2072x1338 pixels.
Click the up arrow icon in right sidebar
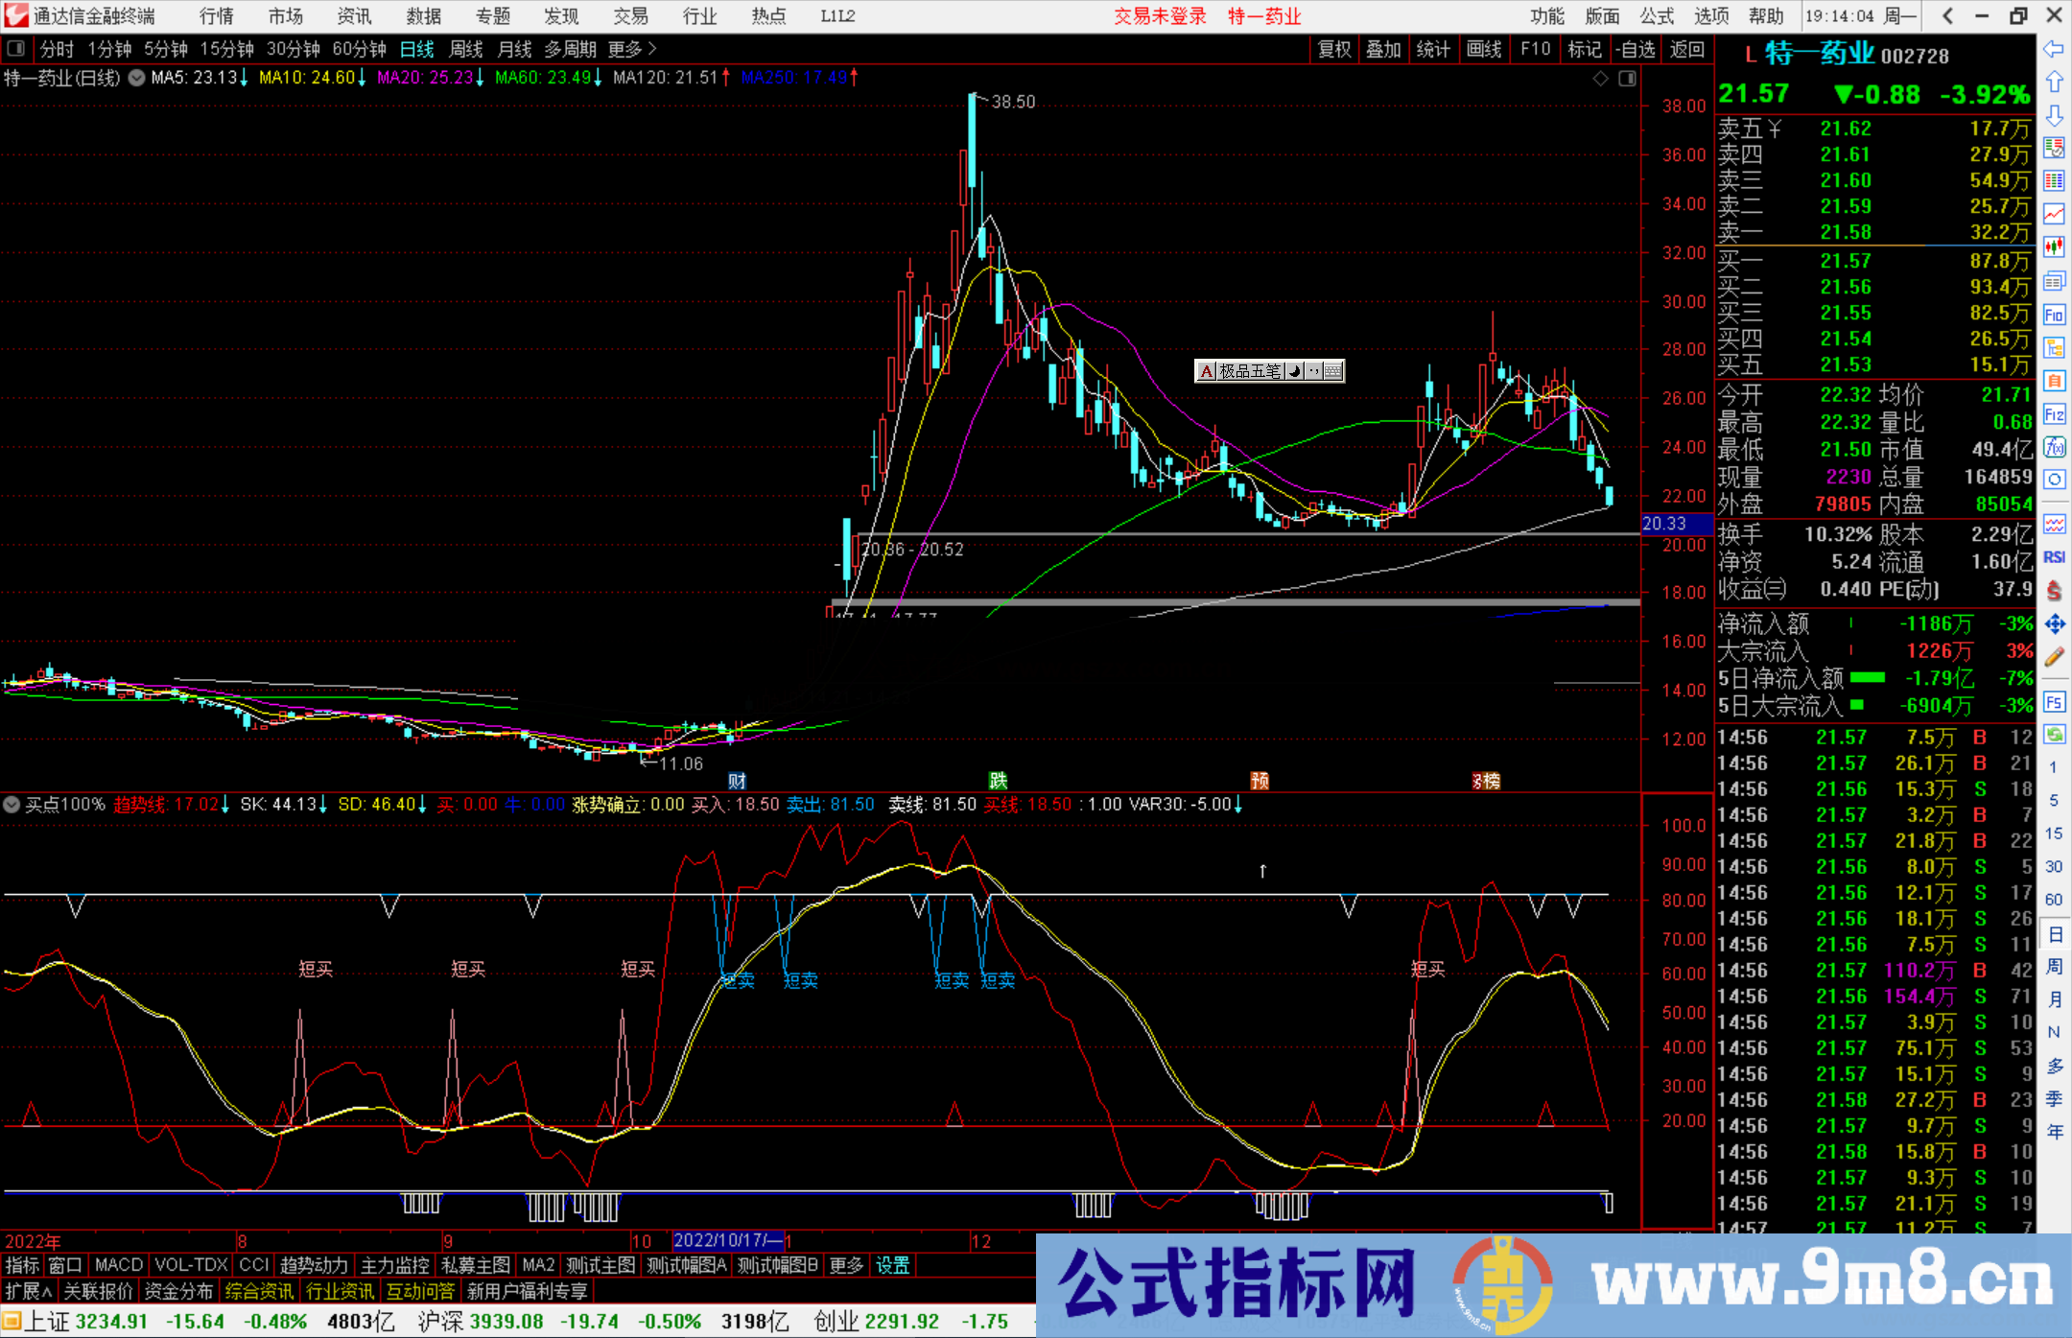click(2054, 82)
